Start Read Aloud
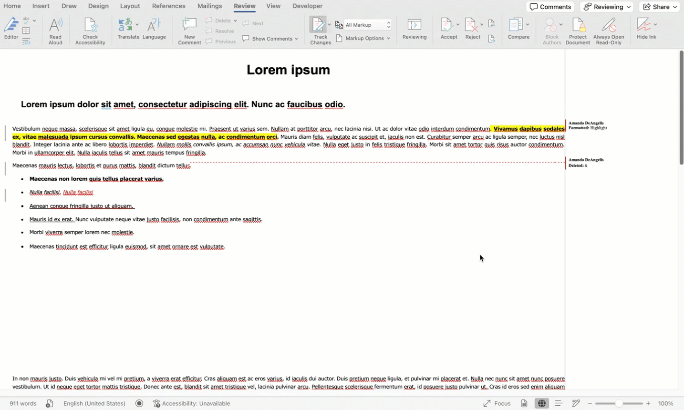 click(55, 31)
